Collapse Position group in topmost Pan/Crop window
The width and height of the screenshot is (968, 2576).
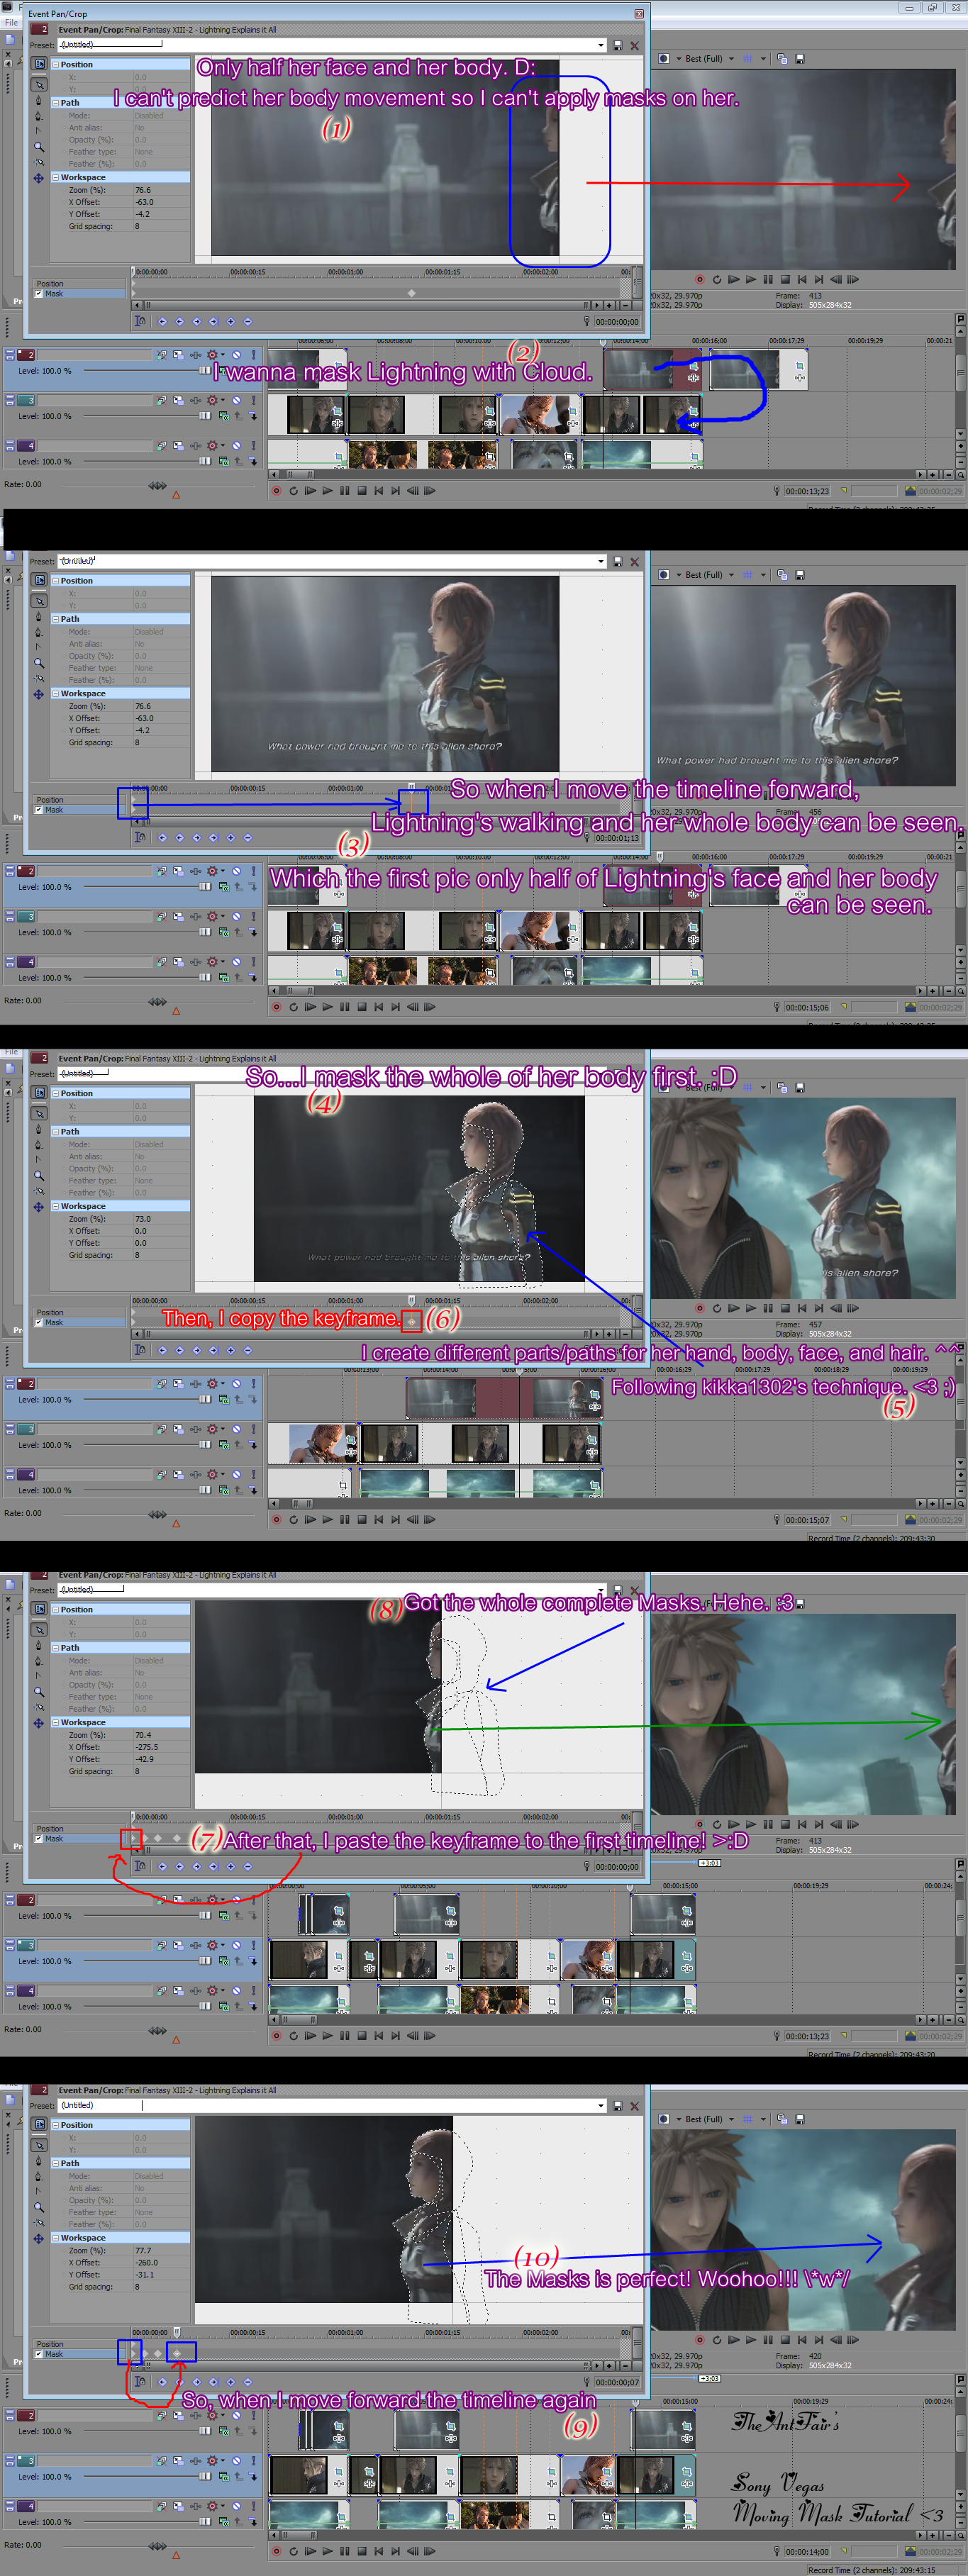pyautogui.click(x=56, y=65)
